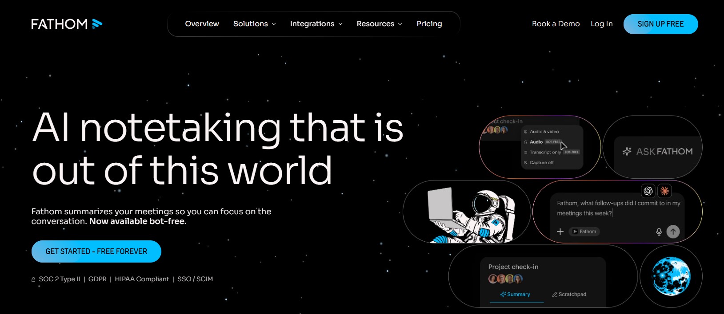Click the Log In link
The width and height of the screenshot is (724, 314).
601,24
